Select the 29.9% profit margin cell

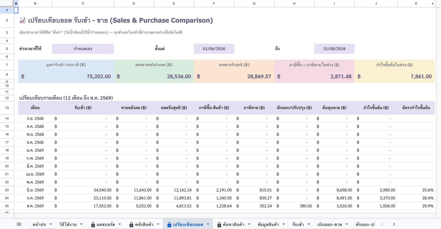point(416,206)
